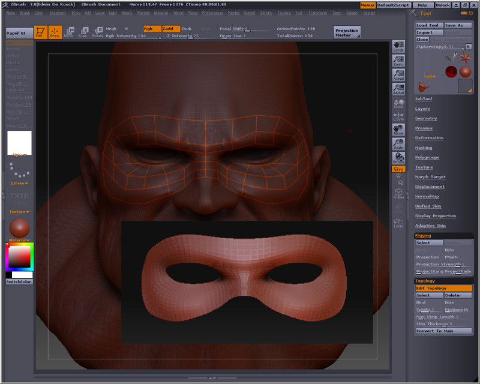
Task: Select the Scale (S) transform icon beside Draw
Action: coord(83,32)
